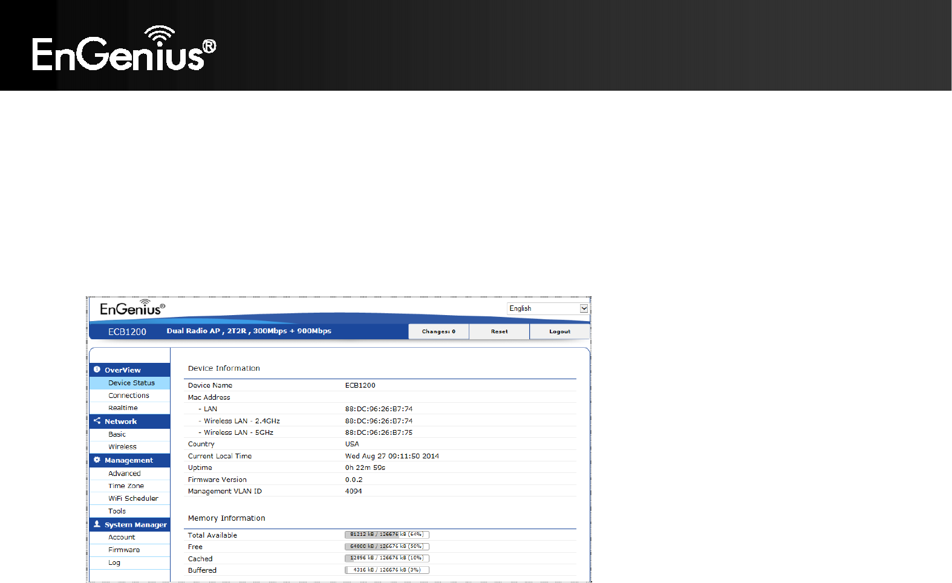Image resolution: width=952 pixels, height=583 pixels.
Task: Click the Mac Address row label
Action: (x=209, y=397)
